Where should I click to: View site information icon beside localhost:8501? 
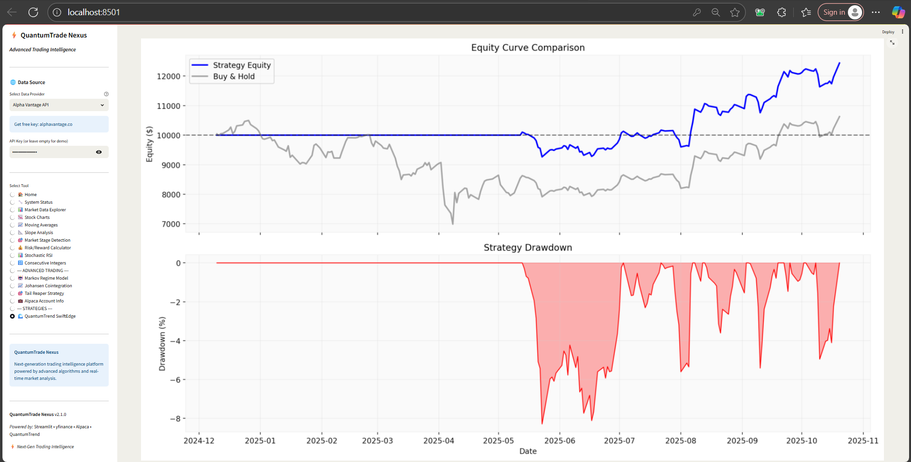coord(57,12)
